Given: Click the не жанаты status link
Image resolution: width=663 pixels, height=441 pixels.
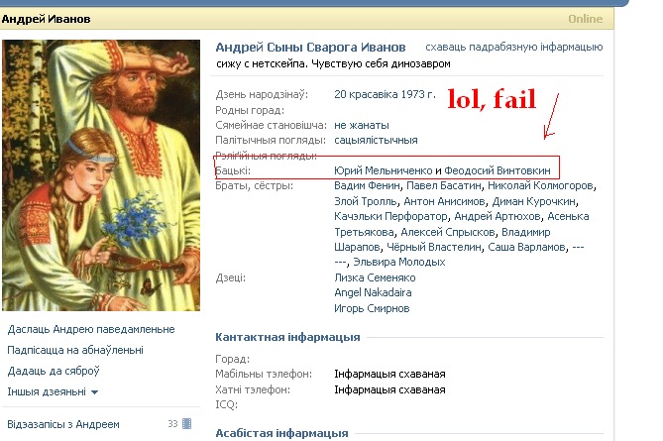Looking at the screenshot, I should (362, 125).
